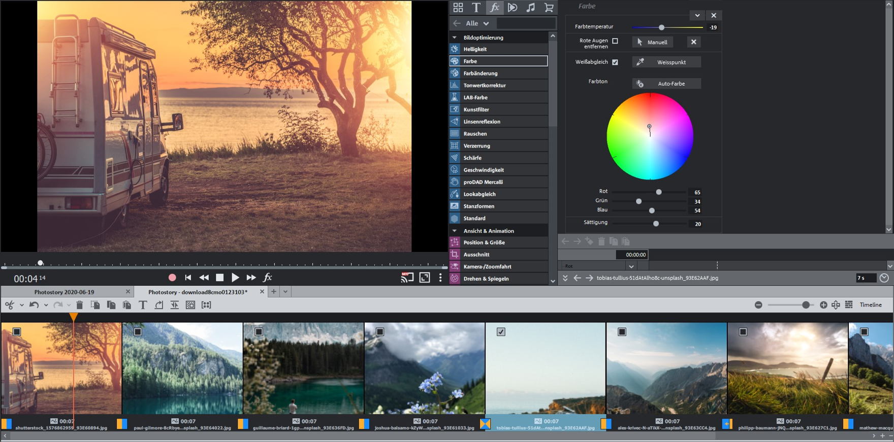Collapse the Ansicht & Animation section

[x=455, y=231]
